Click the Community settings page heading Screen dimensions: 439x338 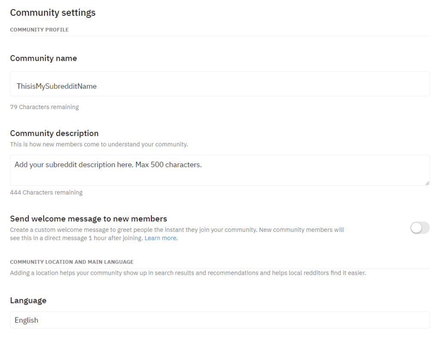53,13
